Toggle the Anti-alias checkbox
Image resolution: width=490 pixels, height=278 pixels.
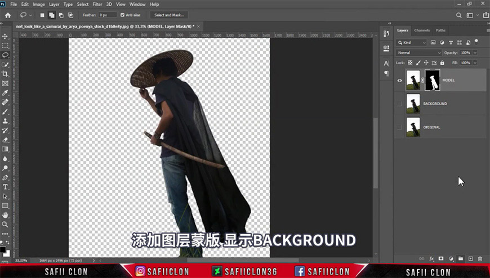pos(123,15)
